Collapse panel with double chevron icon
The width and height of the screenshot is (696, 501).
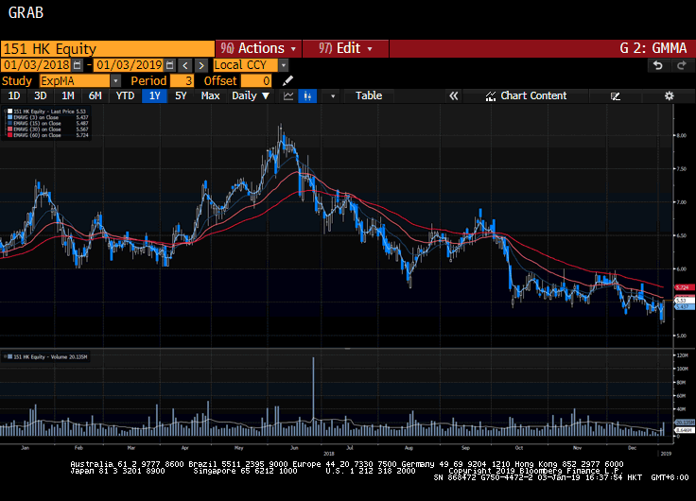453,95
